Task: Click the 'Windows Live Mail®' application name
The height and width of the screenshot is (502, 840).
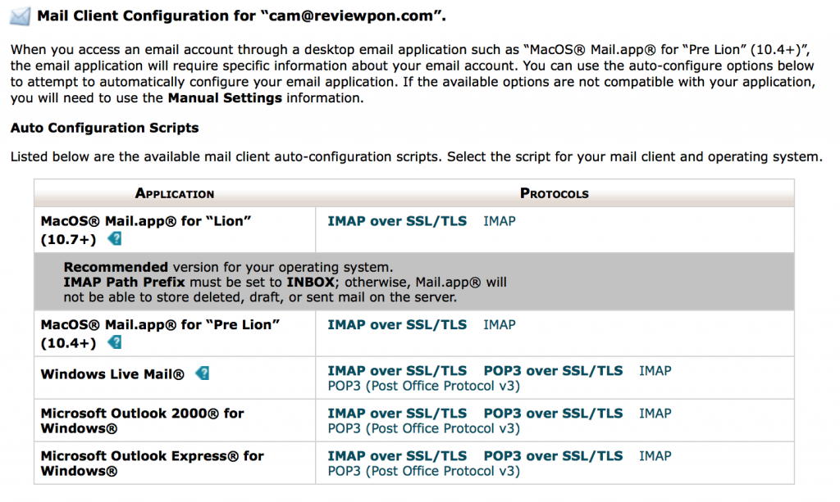Action: pos(112,374)
